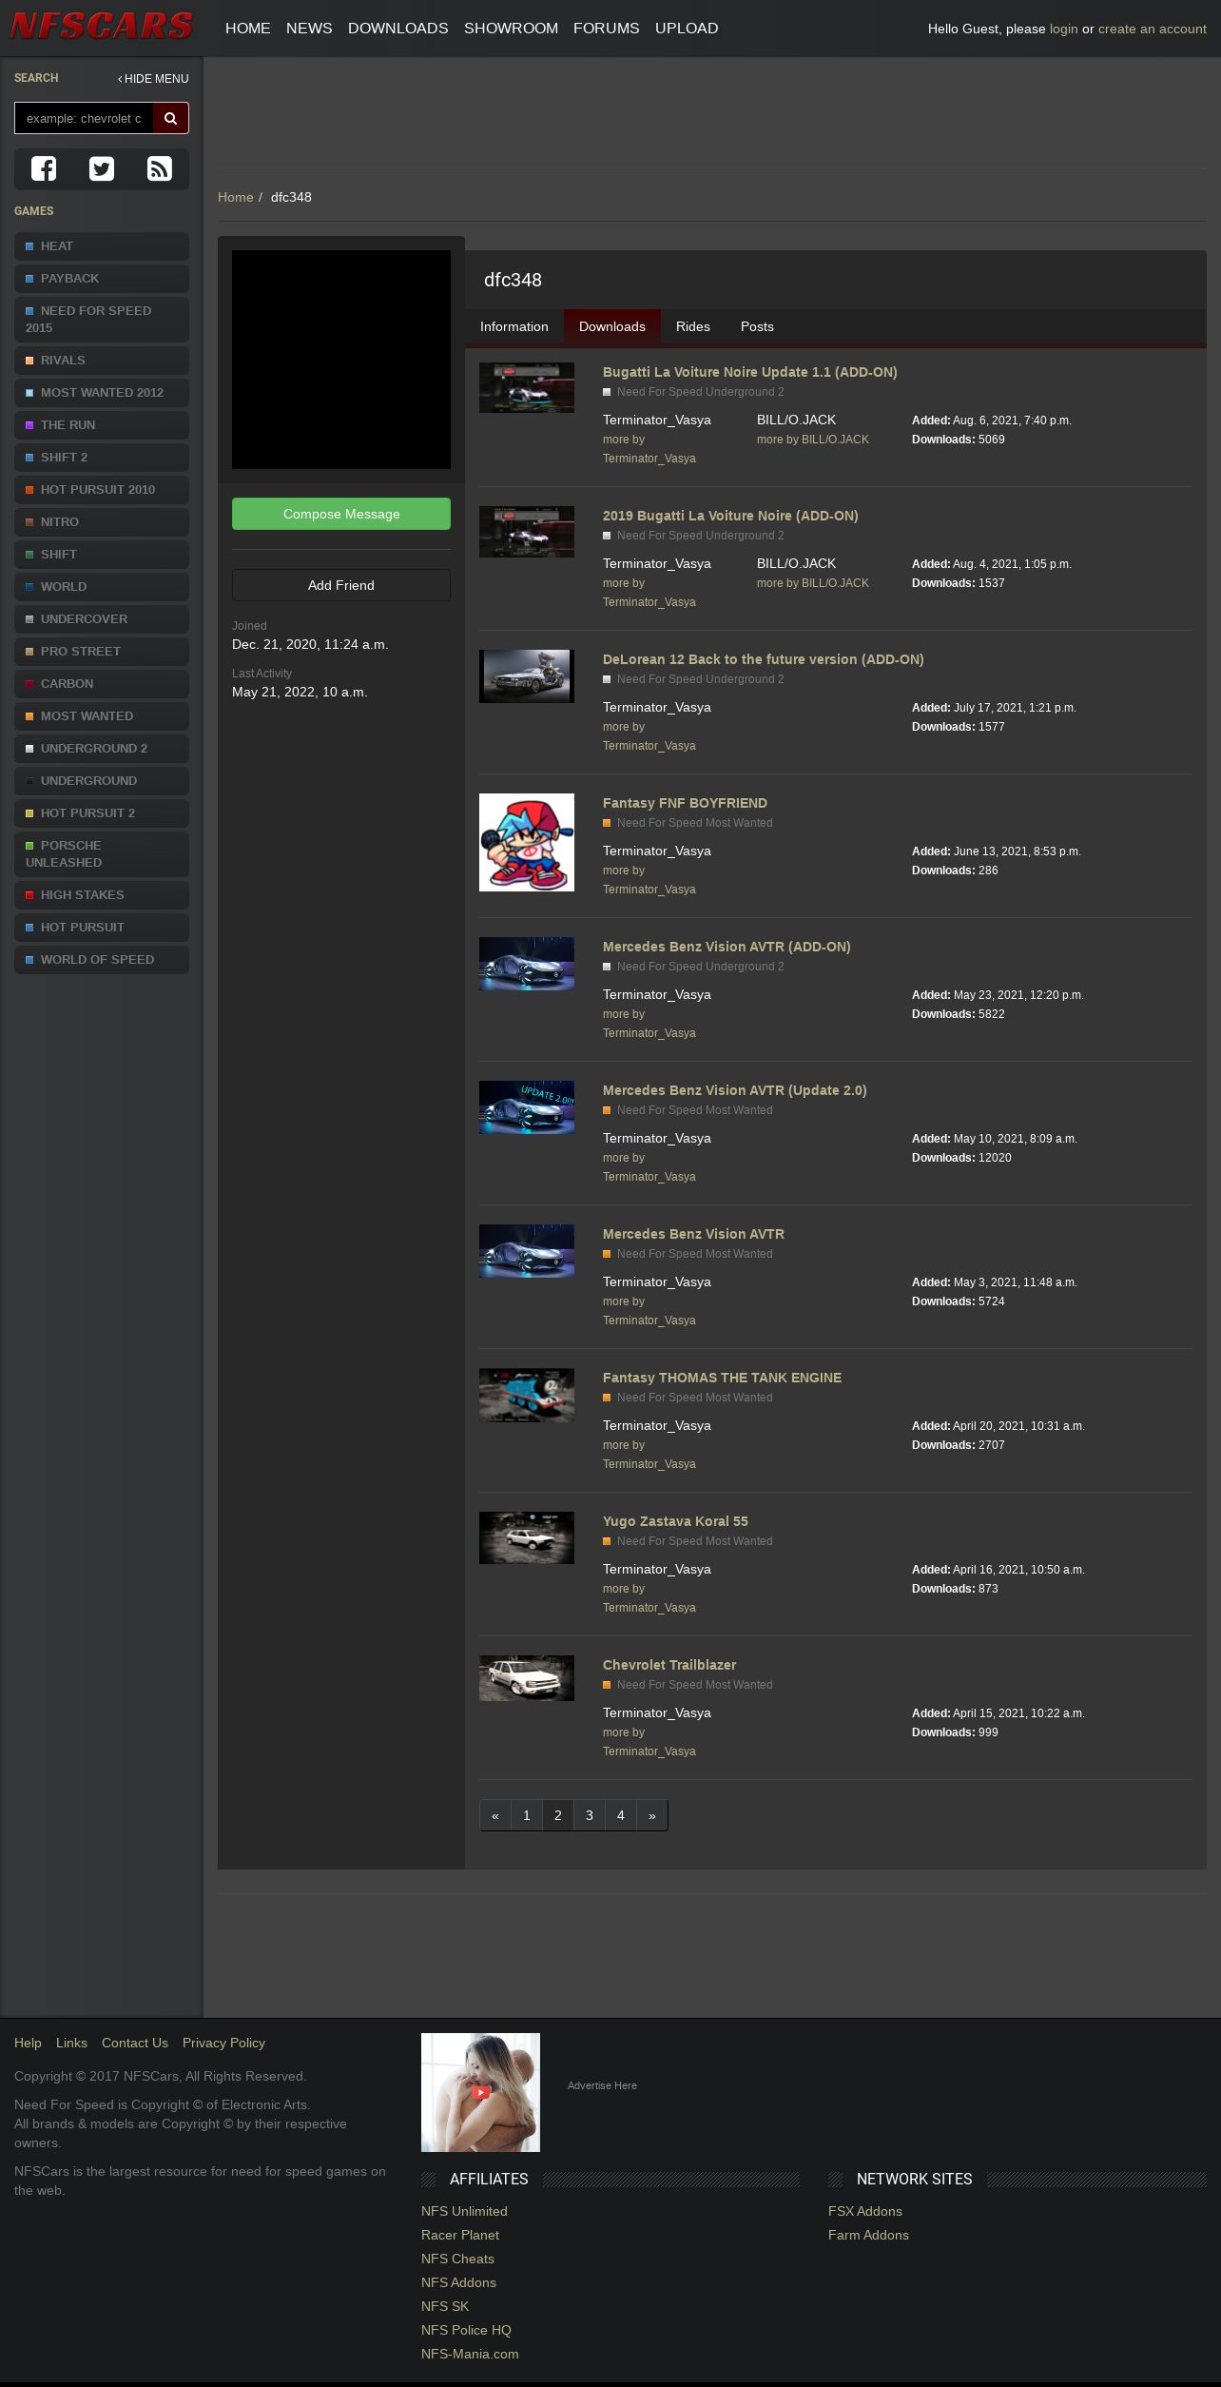Click the search magnifier button
Screen dimensions: 1221x2387
coord(170,118)
